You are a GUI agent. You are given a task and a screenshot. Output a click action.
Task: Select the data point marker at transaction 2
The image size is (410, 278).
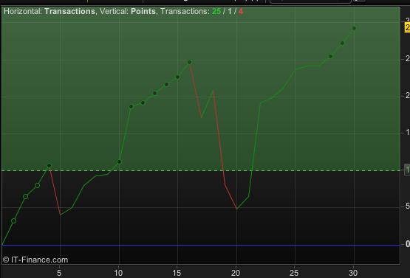click(25, 197)
